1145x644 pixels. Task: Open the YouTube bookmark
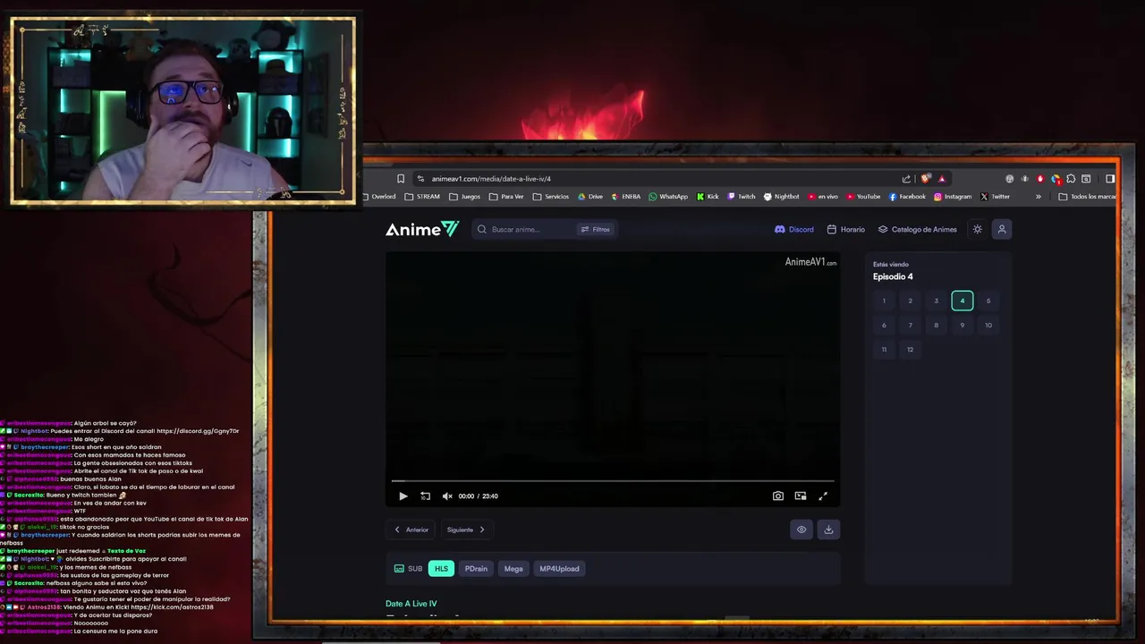(x=863, y=197)
